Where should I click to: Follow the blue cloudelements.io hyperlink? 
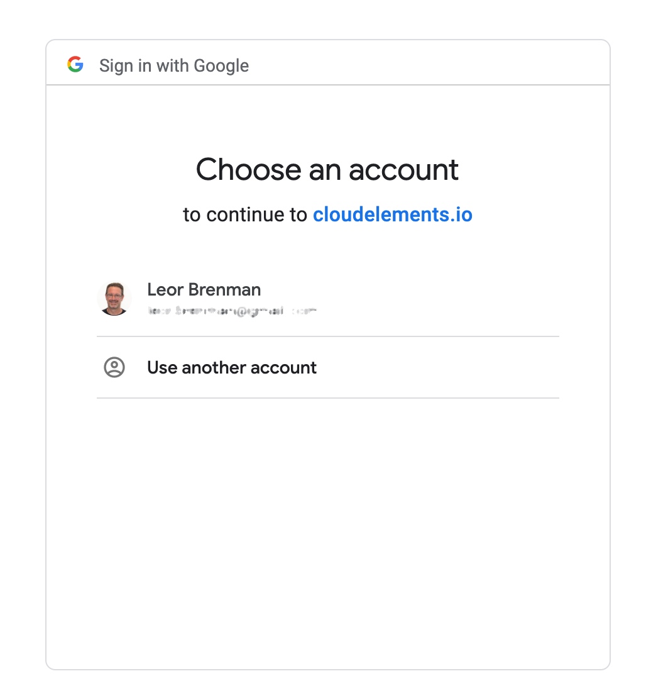[392, 214]
